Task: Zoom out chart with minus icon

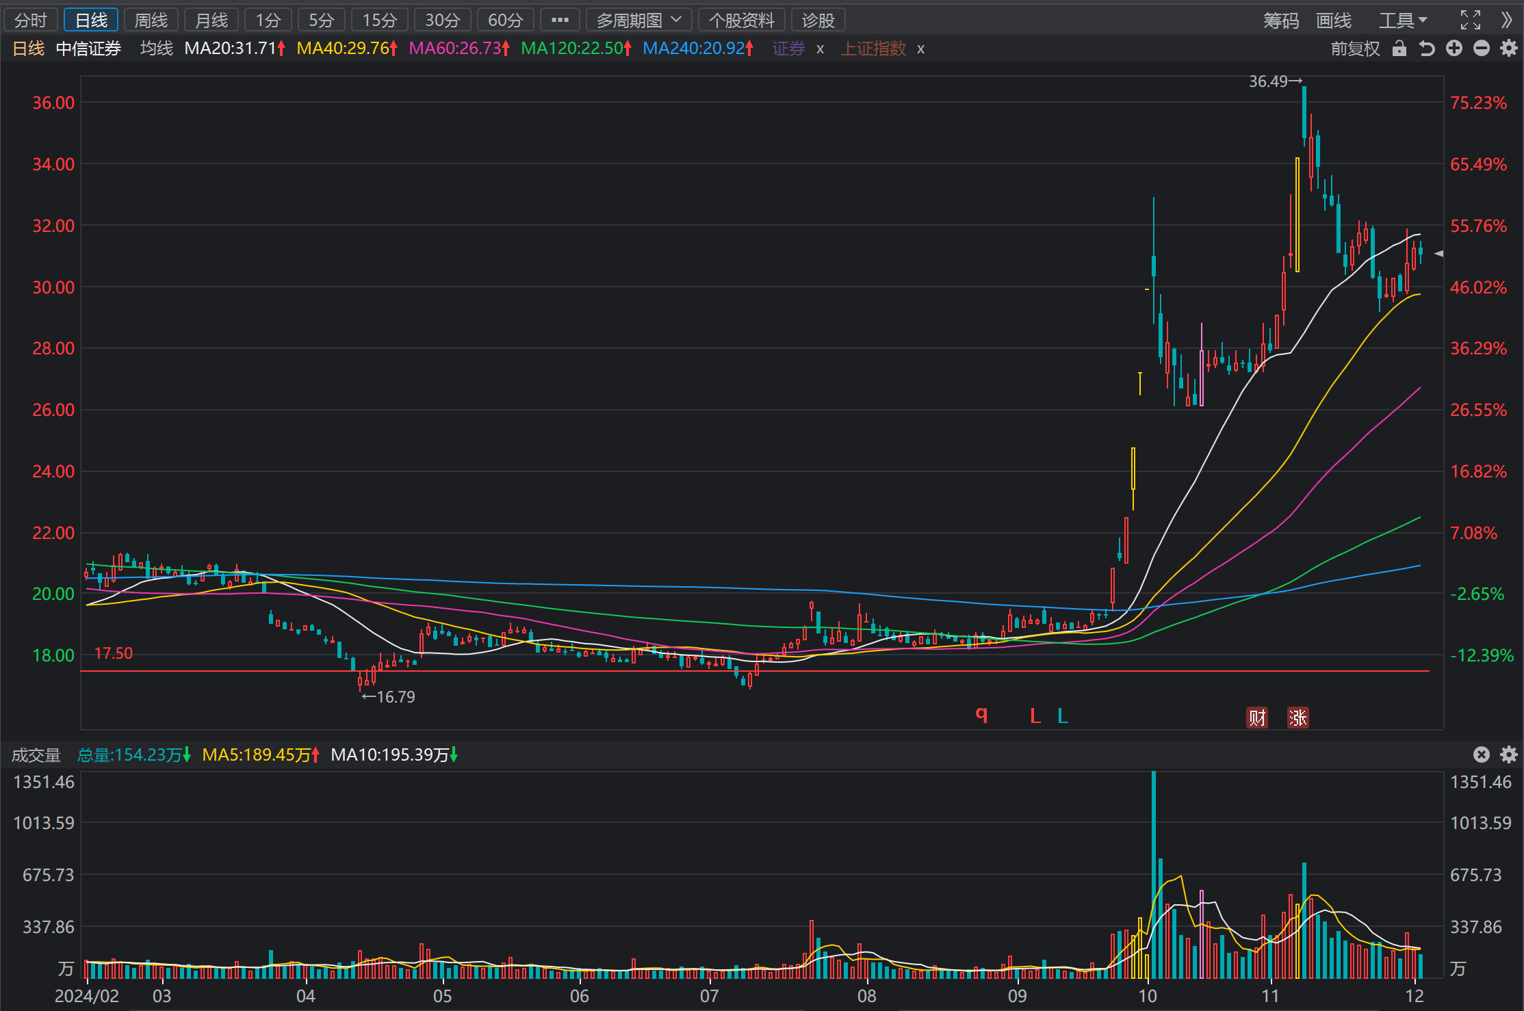Action: tap(1482, 48)
